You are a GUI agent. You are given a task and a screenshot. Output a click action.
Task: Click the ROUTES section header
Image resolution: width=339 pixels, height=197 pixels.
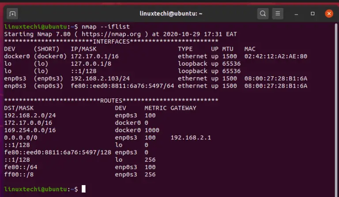tap(111, 100)
